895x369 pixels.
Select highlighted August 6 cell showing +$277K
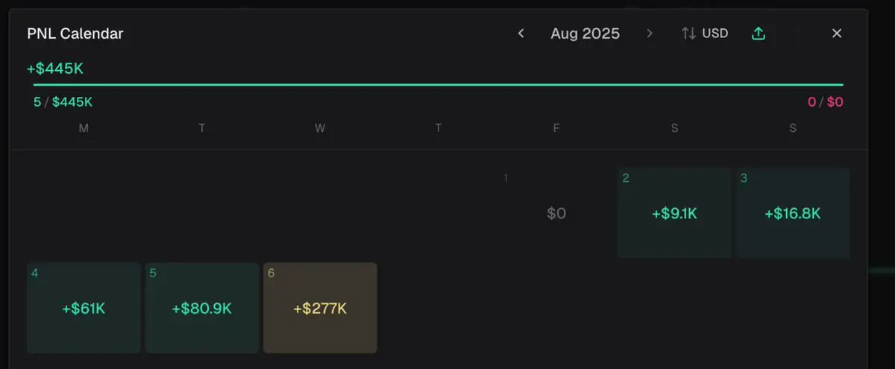[x=320, y=308]
